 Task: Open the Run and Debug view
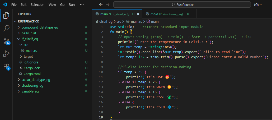(x=6, y=54)
